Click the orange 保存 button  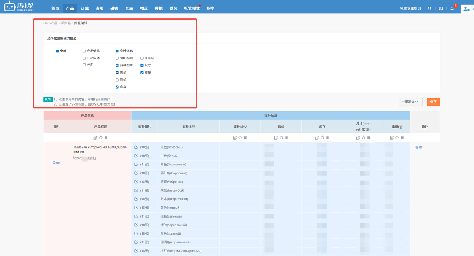433,102
